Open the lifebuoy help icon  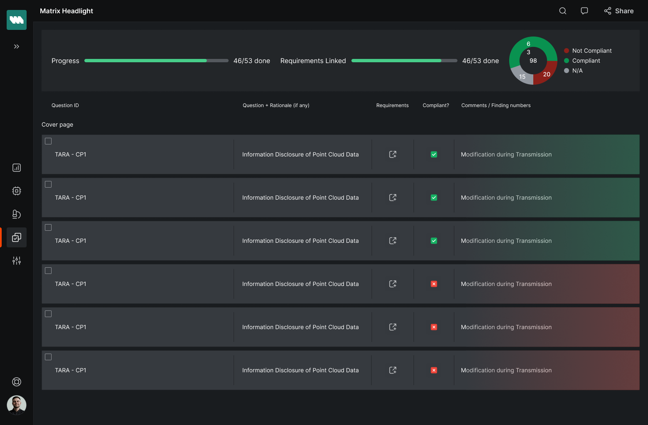(17, 382)
